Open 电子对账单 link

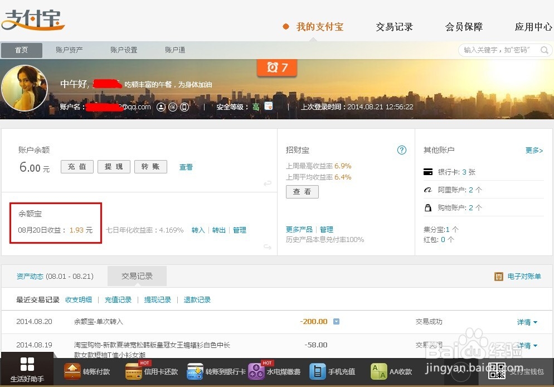point(524,277)
